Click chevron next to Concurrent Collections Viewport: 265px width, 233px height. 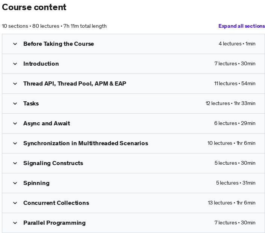(x=15, y=203)
